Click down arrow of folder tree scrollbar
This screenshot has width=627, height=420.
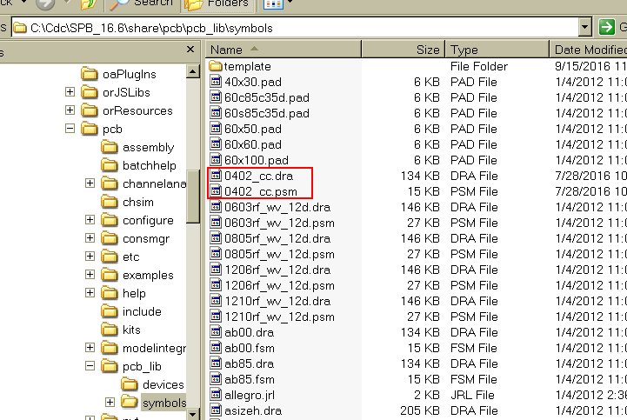[x=192, y=415]
